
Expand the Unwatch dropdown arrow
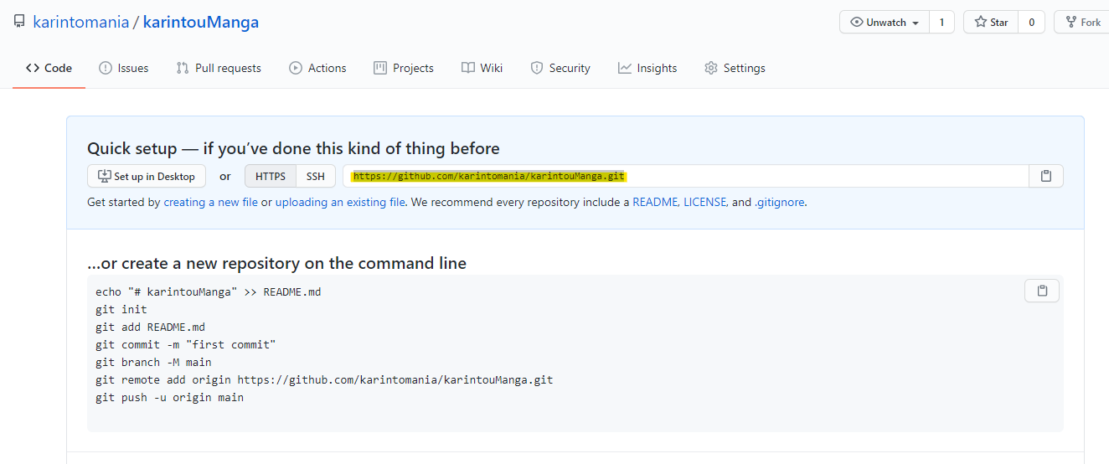[916, 23]
